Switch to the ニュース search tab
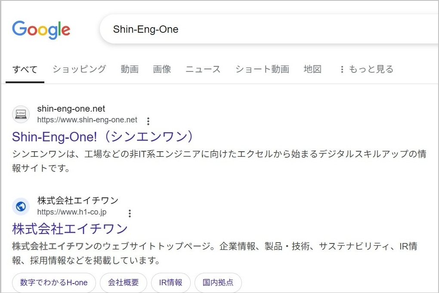This screenshot has height=293, width=439. [x=203, y=69]
